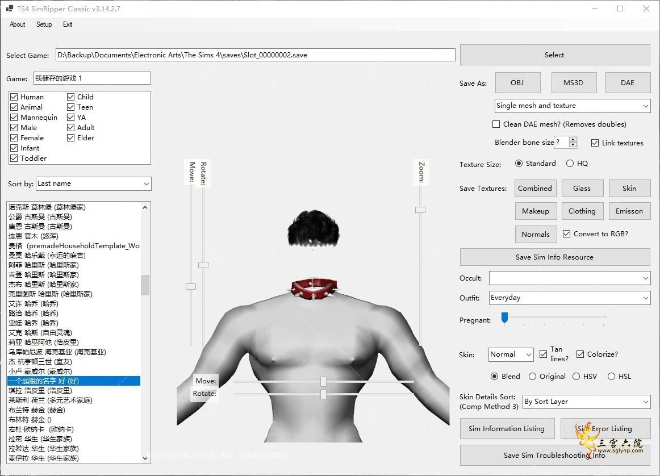
Task: Toggle the Adult checkbox
Action: (70, 128)
